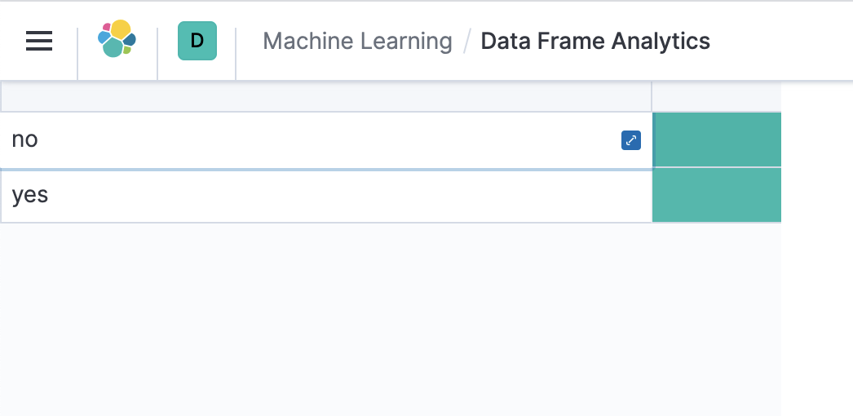Image resolution: width=853 pixels, height=416 pixels.
Task: Click the Data Frame Analytics breadcrumb
Action: (595, 41)
